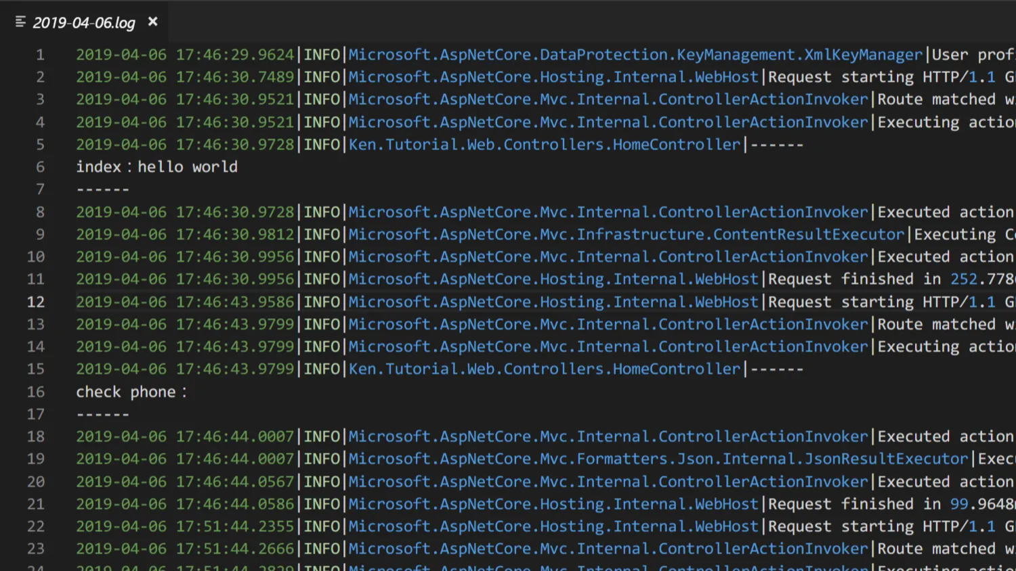Select the 2019-04-06.log editor tab

coord(84,22)
